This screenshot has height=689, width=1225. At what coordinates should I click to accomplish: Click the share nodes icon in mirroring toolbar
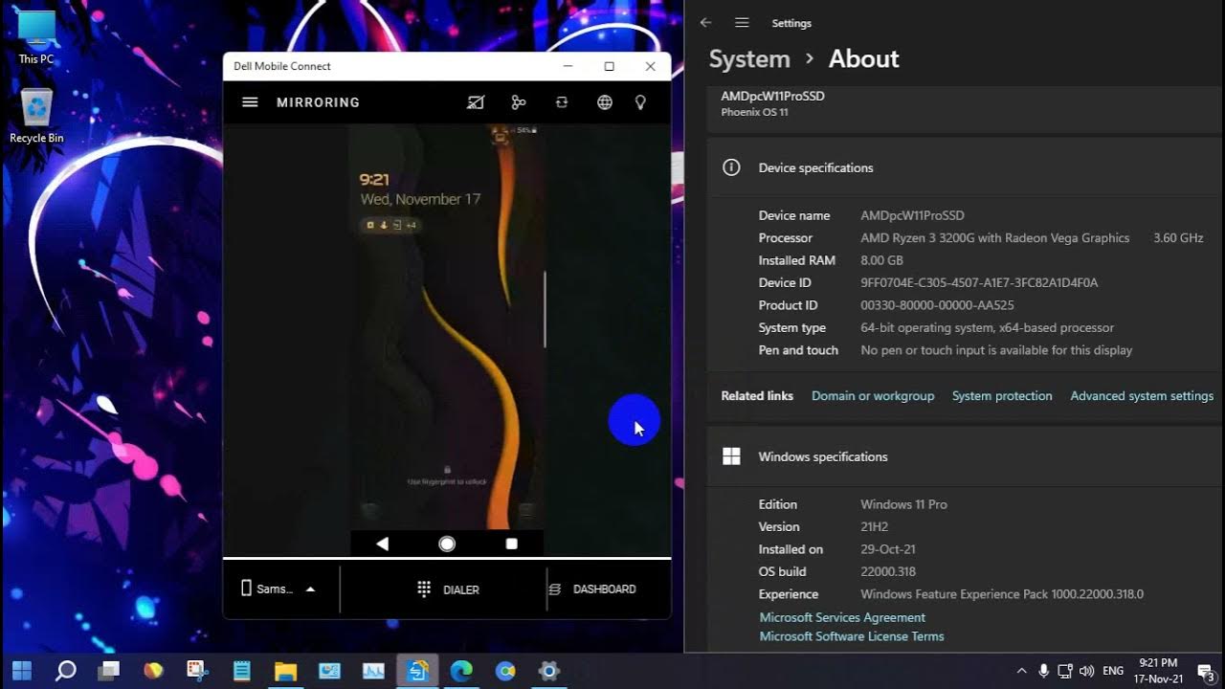tap(519, 102)
